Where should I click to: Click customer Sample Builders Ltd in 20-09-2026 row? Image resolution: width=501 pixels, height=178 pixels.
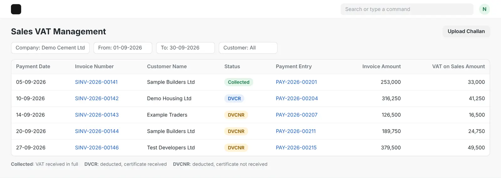171,131
